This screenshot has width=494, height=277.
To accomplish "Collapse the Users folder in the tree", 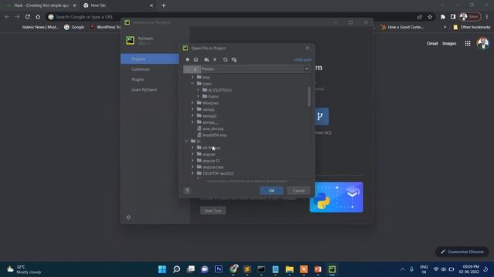I will (x=192, y=84).
